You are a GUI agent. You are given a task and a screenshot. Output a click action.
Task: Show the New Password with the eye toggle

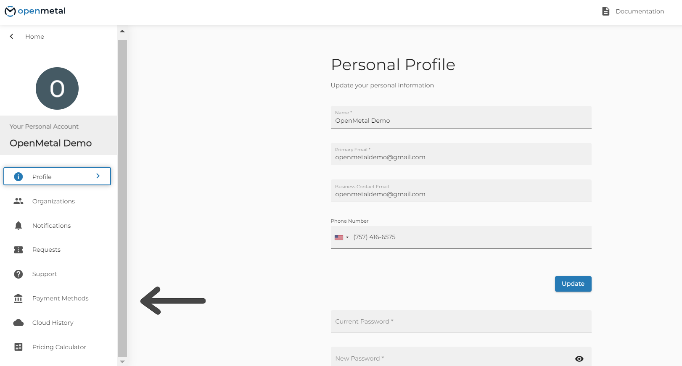(x=579, y=358)
